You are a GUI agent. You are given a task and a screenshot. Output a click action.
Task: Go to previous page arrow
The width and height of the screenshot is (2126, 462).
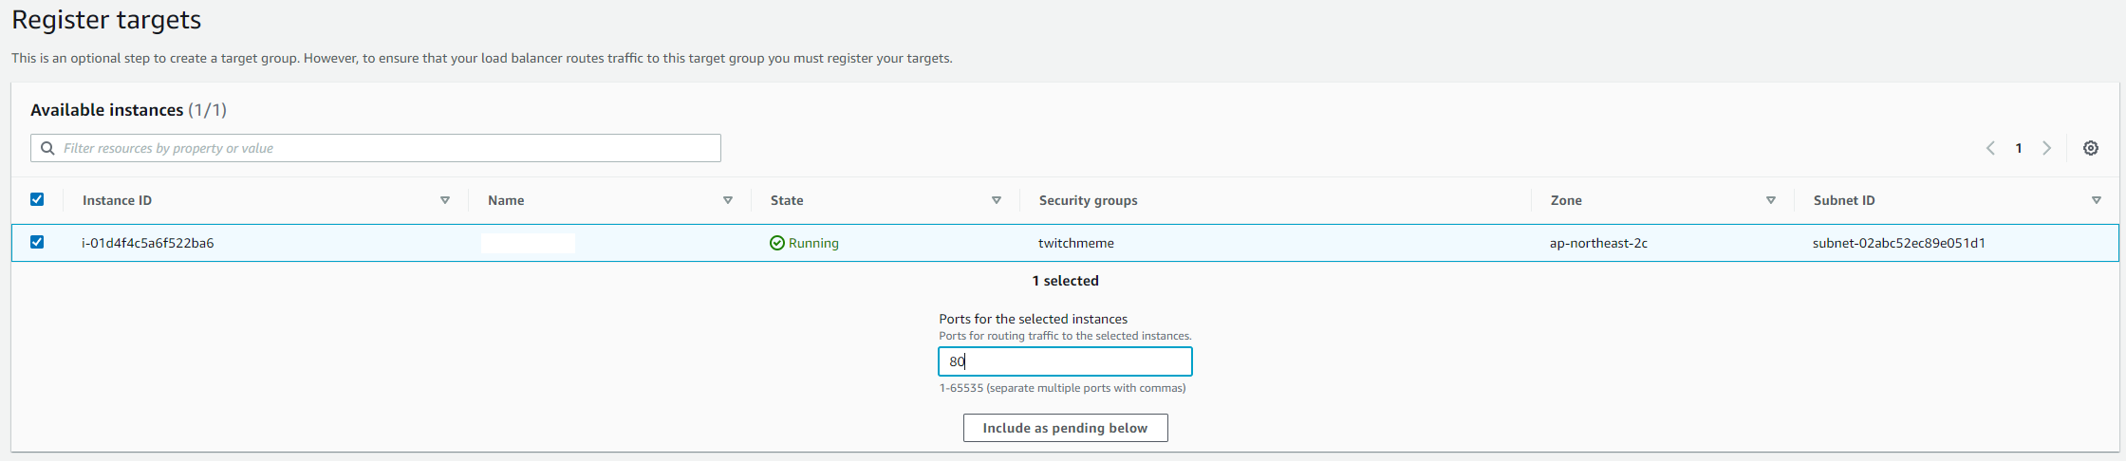click(x=1990, y=148)
